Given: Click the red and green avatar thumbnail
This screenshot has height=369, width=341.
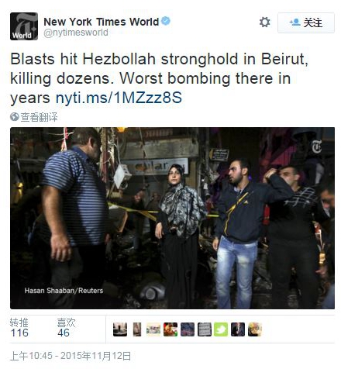Looking at the screenshot, I should 170,329.
